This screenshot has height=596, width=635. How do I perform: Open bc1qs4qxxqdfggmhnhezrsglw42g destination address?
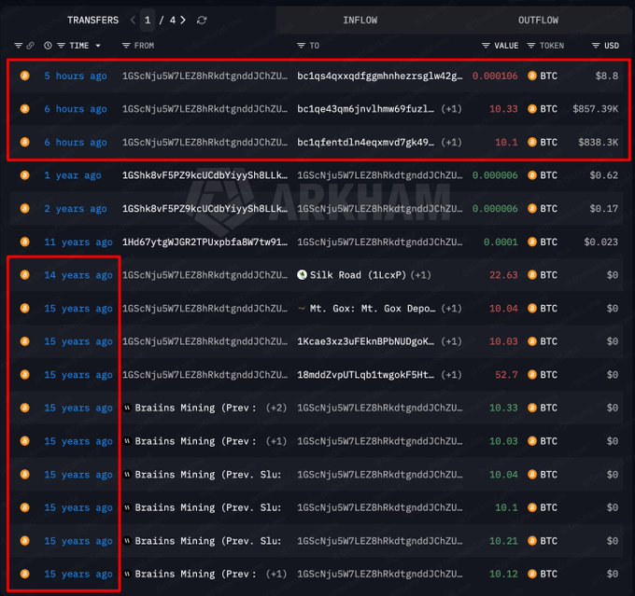pos(379,76)
